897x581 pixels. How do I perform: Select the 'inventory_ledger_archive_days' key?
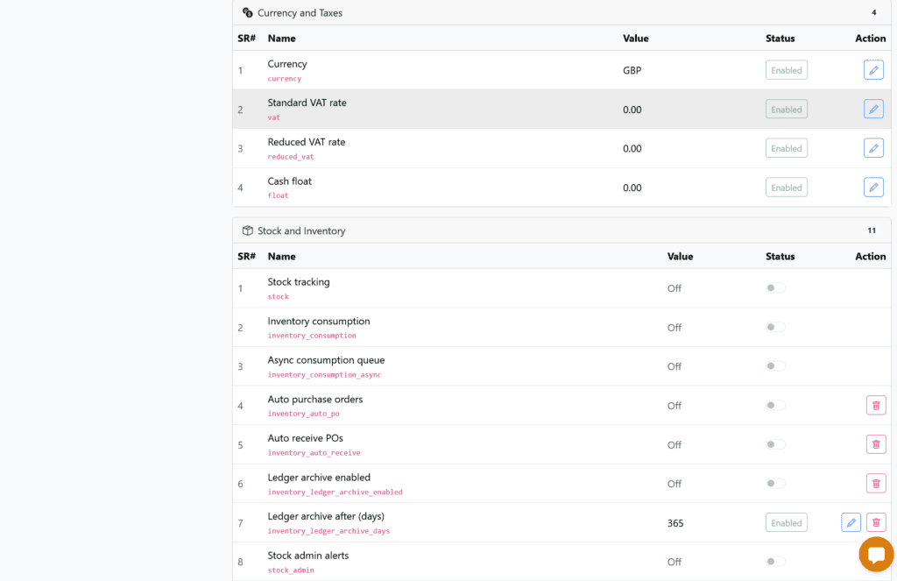tap(328, 531)
